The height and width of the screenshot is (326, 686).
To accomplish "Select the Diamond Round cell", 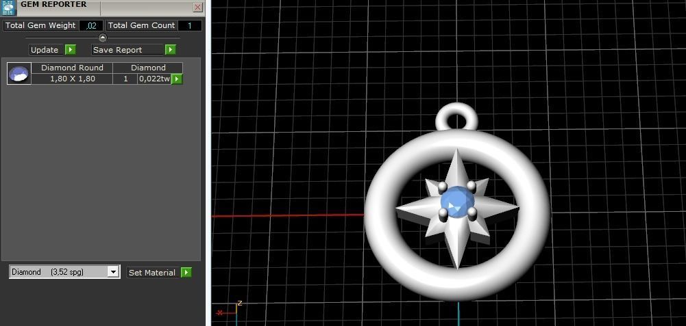I will click(x=72, y=68).
